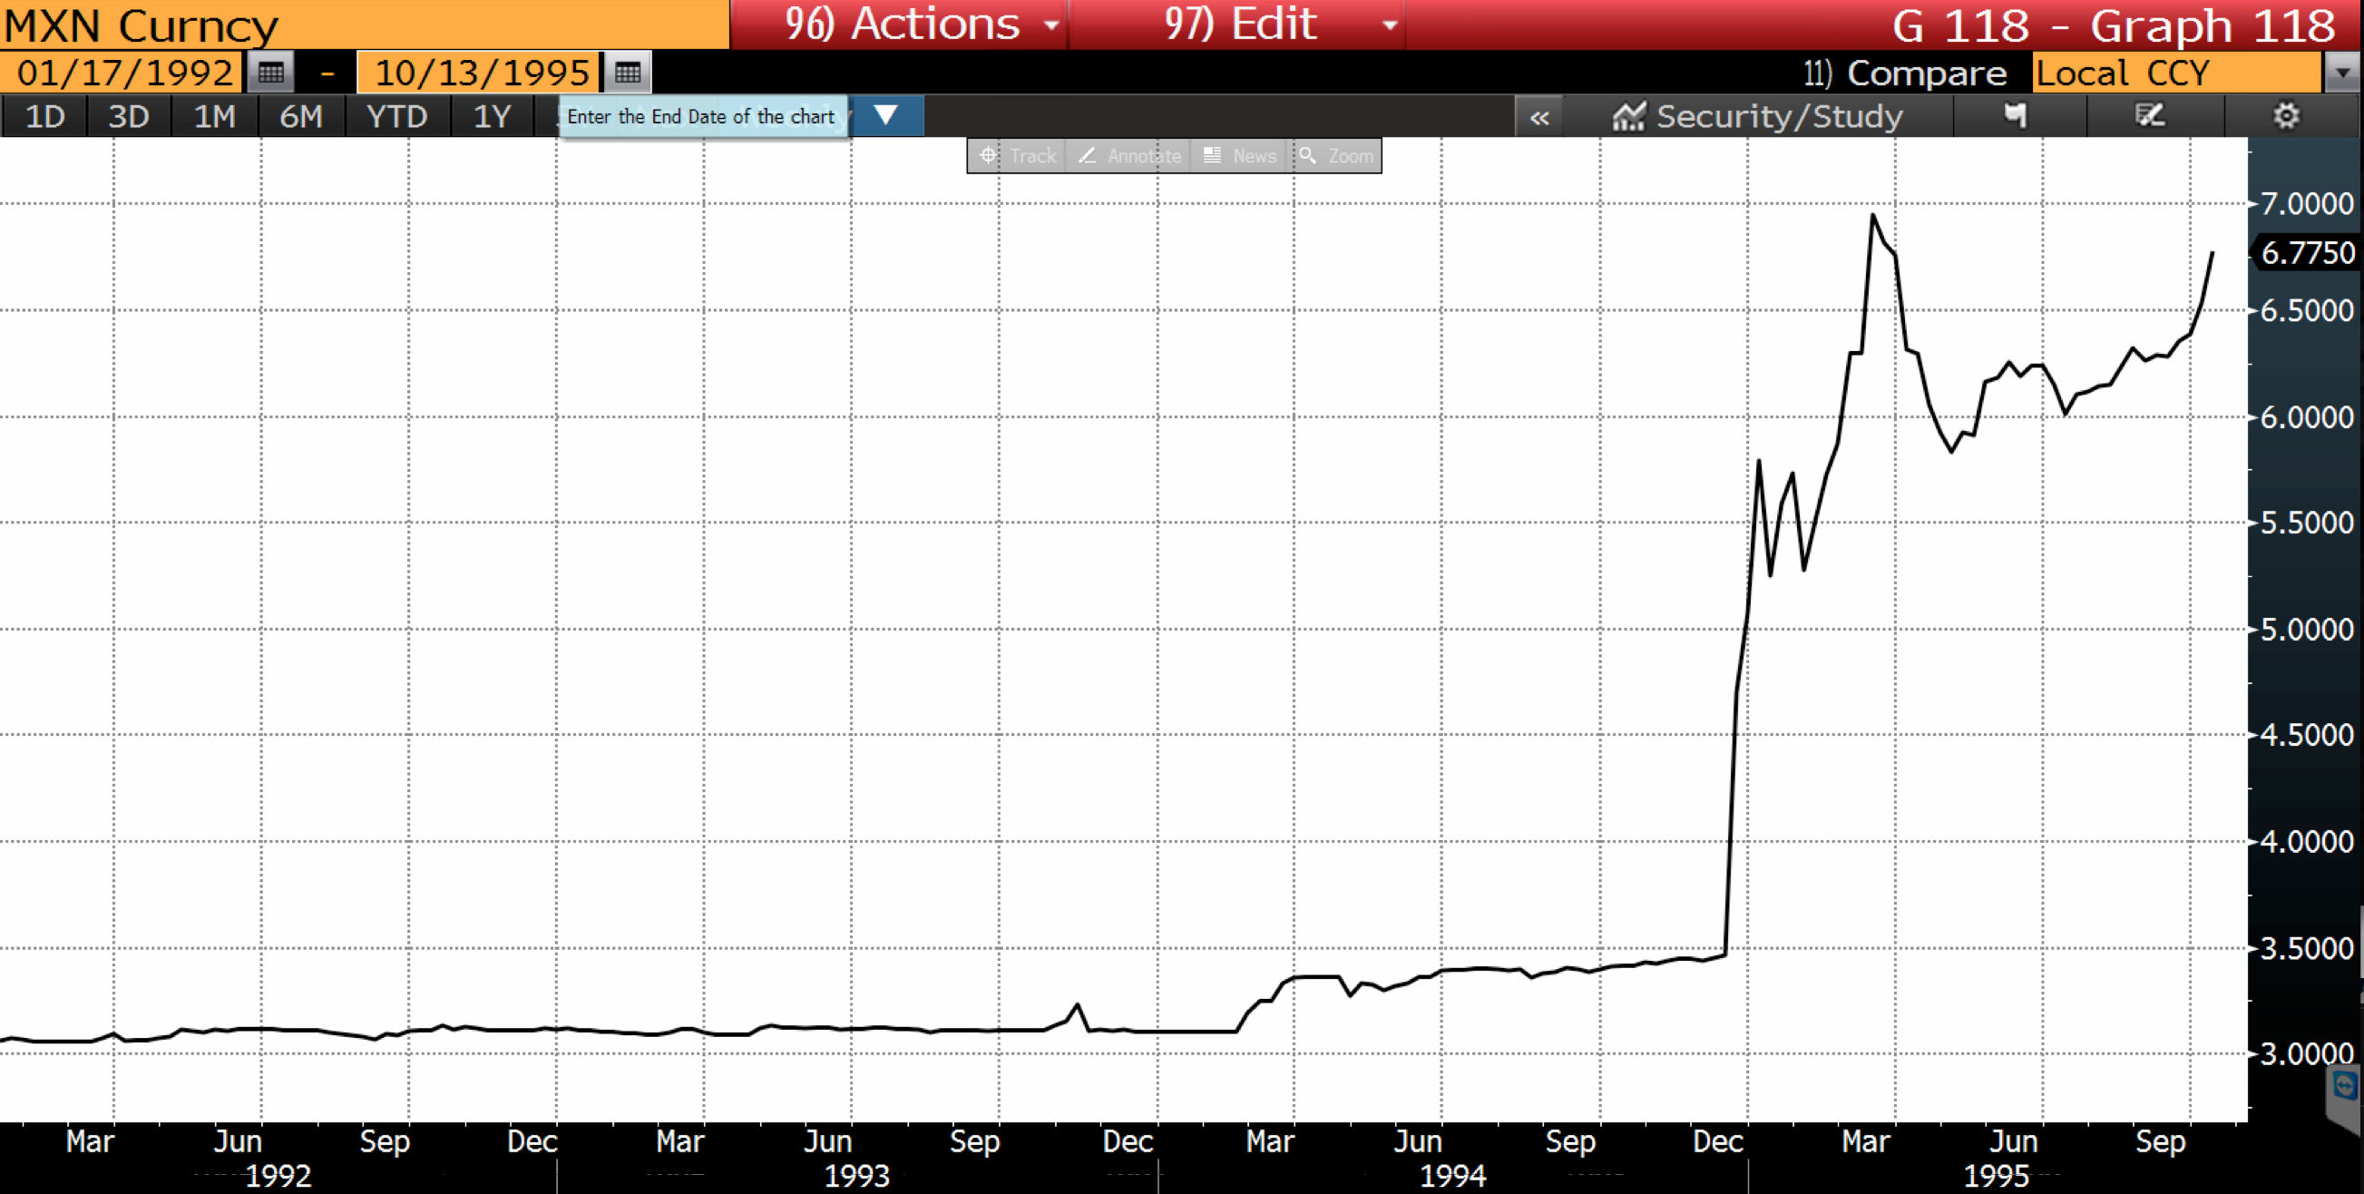Select the Zoom tool
Viewport: 2364px width, 1194px height.
click(1335, 156)
